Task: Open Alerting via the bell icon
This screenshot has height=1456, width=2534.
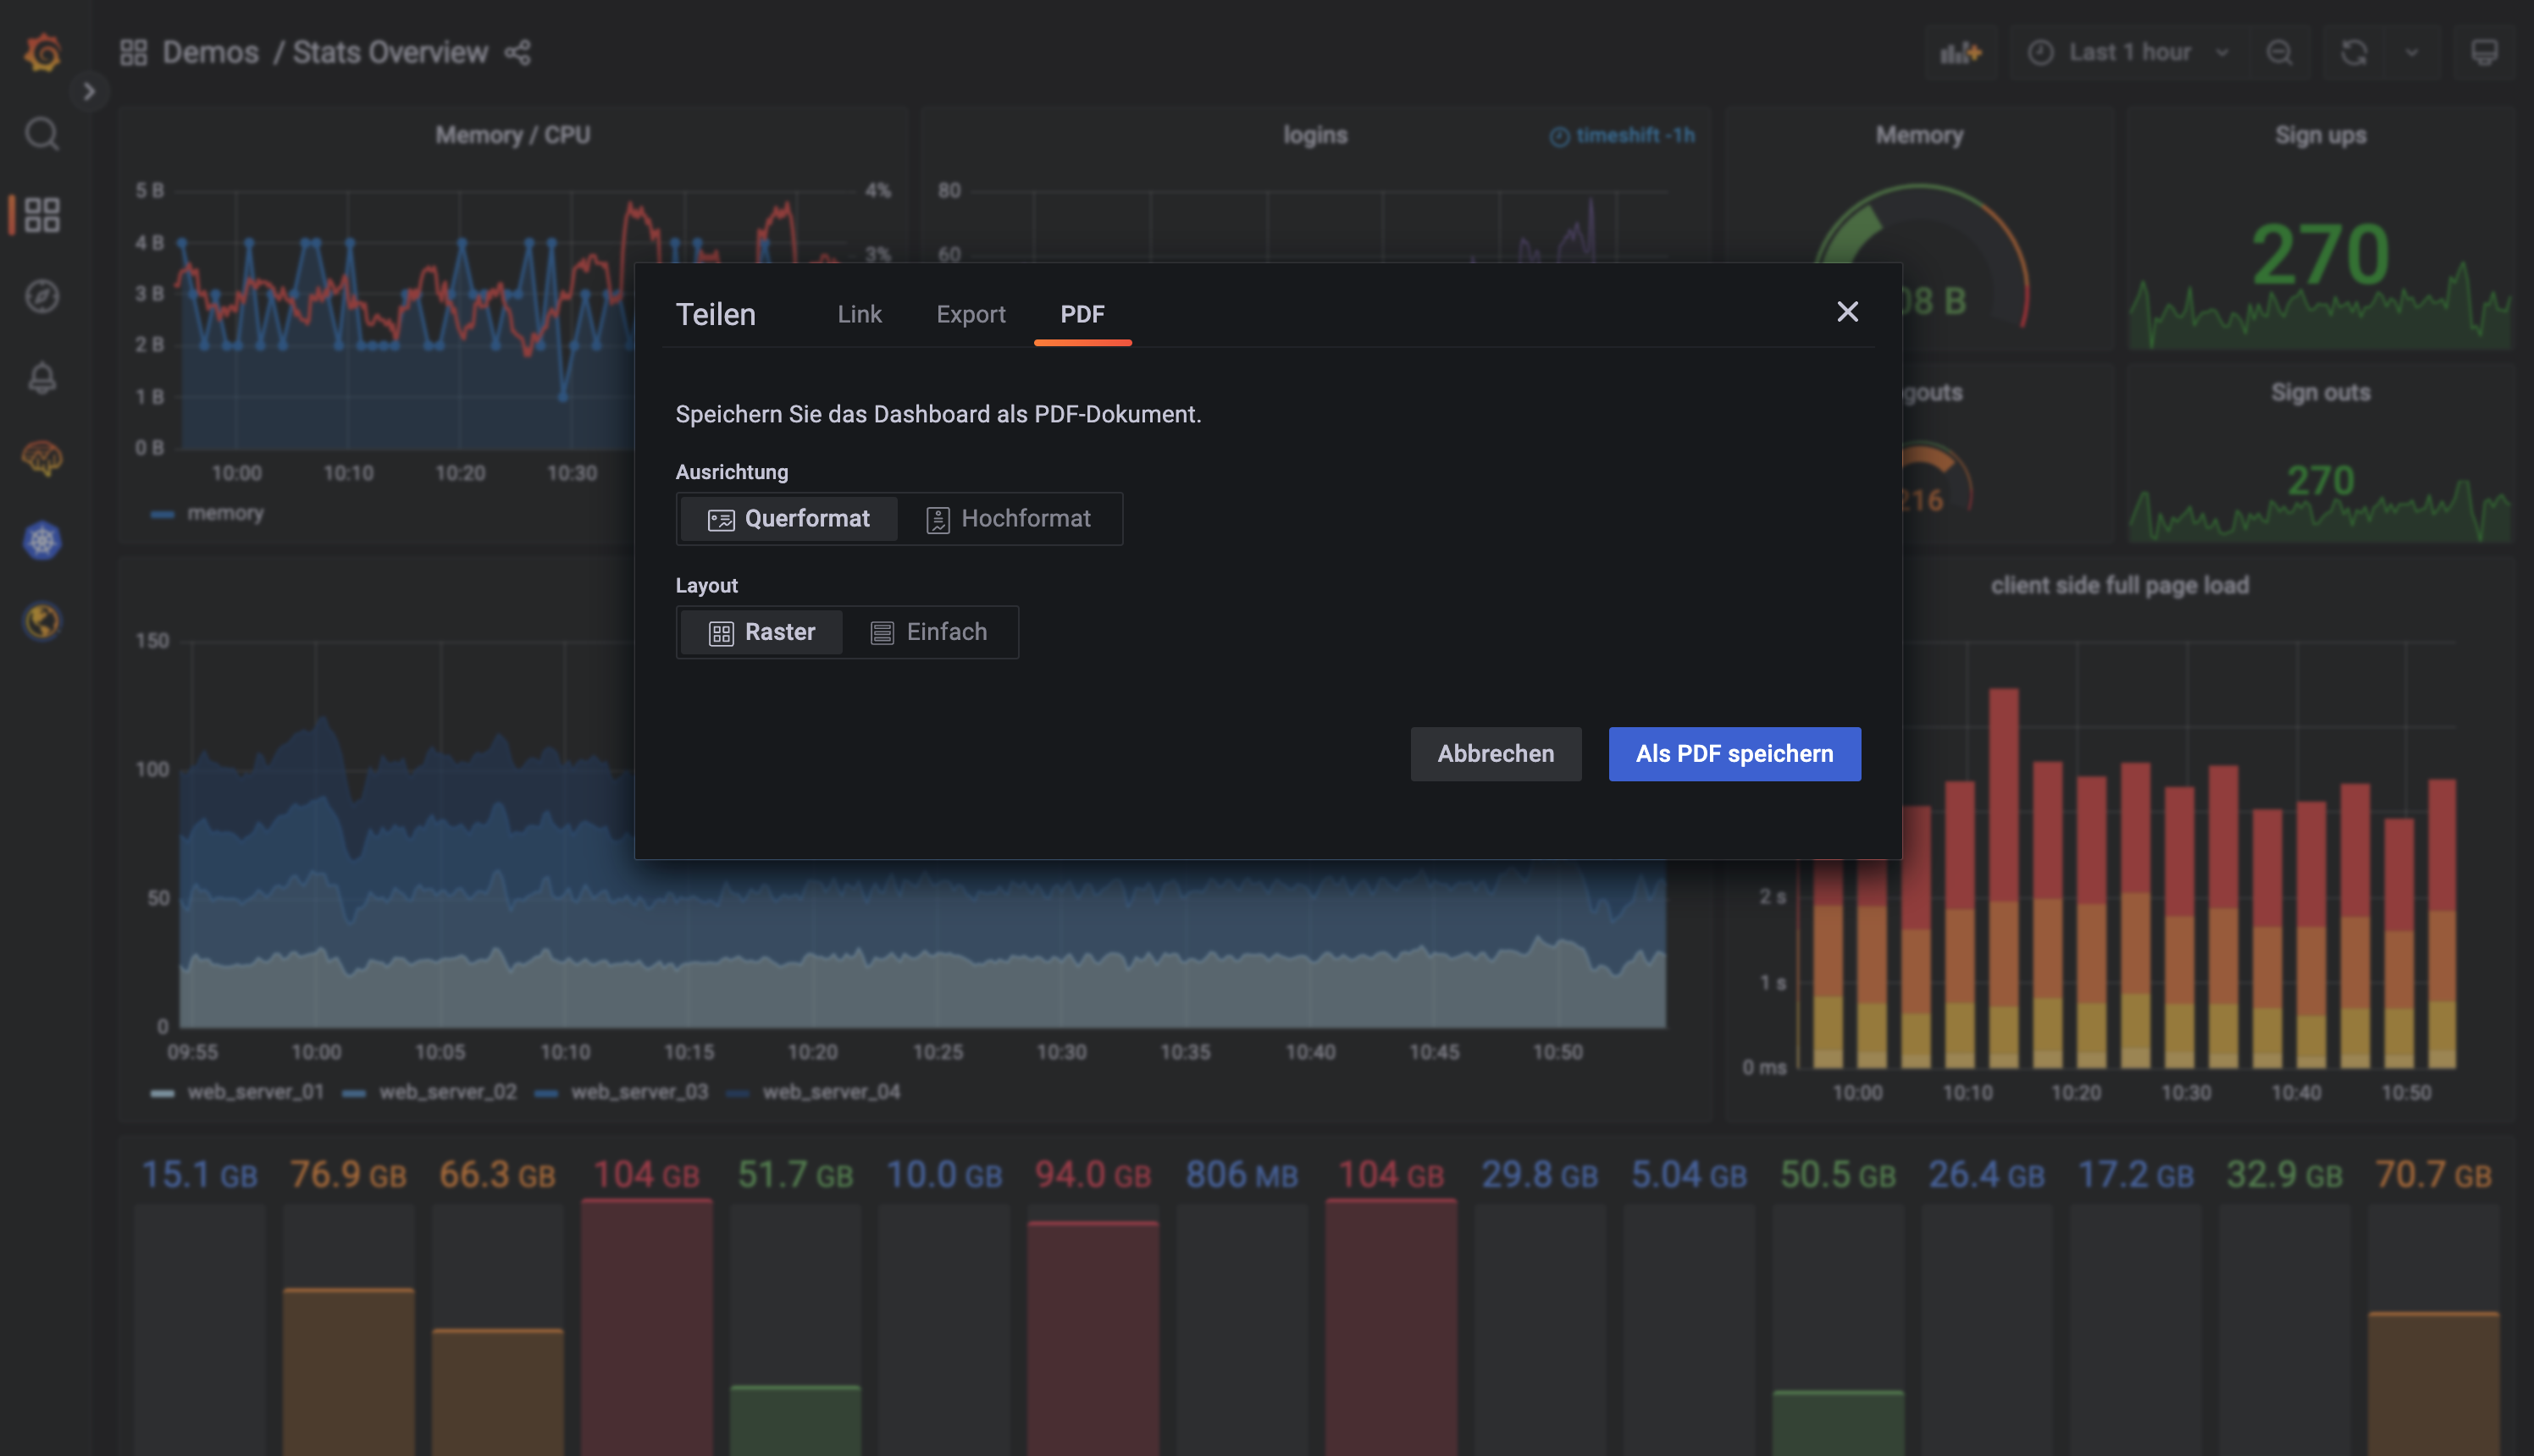Action: tap(41, 377)
